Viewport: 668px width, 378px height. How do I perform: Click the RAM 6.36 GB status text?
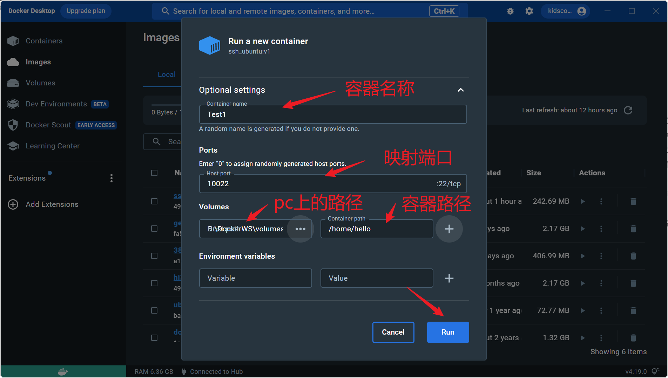tap(154, 372)
